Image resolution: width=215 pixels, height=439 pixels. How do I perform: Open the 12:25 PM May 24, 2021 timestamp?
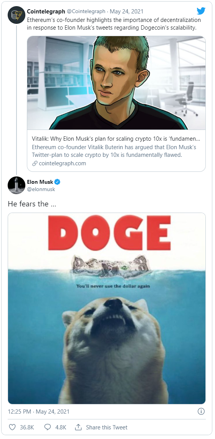(x=38, y=412)
